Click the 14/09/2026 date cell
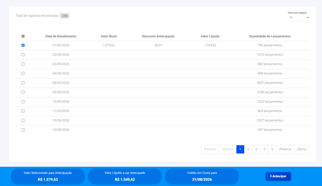This screenshot has height=186, width=322. (61, 120)
